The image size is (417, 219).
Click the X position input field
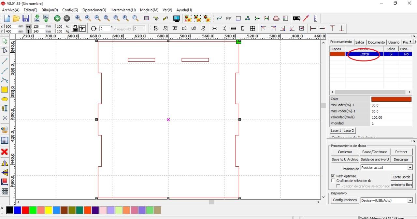click(x=11, y=27)
